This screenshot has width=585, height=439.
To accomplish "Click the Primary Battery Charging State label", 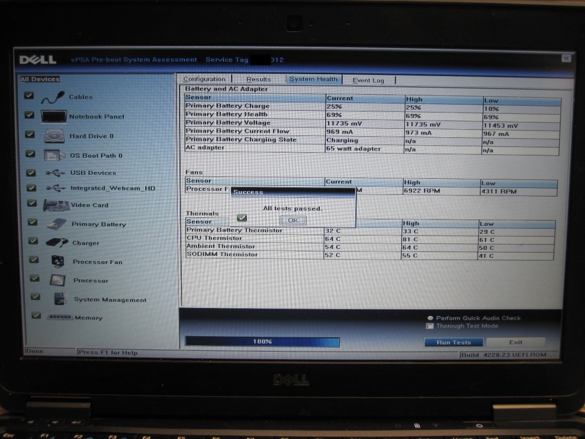I will [241, 139].
